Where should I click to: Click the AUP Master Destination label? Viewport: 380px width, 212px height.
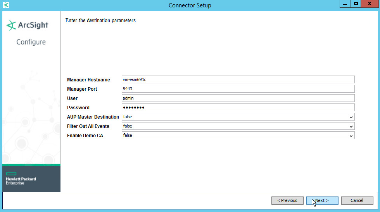click(x=93, y=117)
